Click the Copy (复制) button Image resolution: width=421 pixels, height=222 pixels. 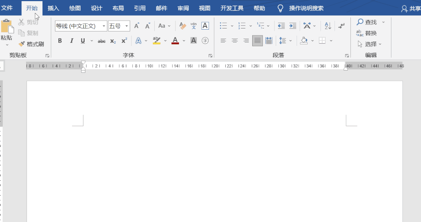[x=28, y=33]
